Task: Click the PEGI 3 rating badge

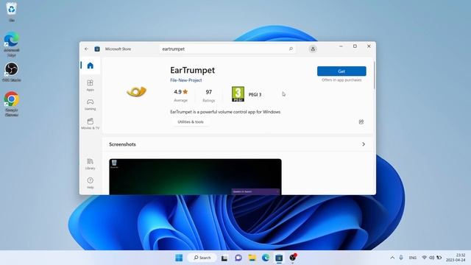Action: pyautogui.click(x=238, y=94)
